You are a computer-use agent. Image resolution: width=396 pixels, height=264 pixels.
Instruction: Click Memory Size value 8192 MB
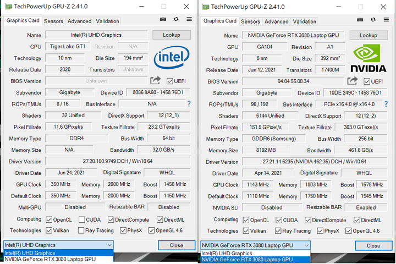click(x=266, y=150)
